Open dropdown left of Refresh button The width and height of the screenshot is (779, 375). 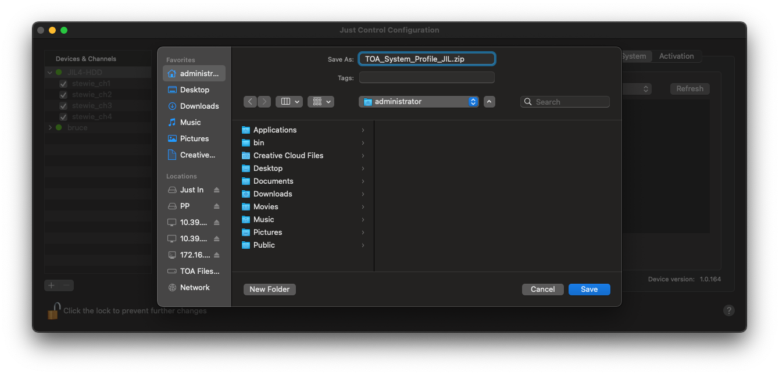click(637, 89)
